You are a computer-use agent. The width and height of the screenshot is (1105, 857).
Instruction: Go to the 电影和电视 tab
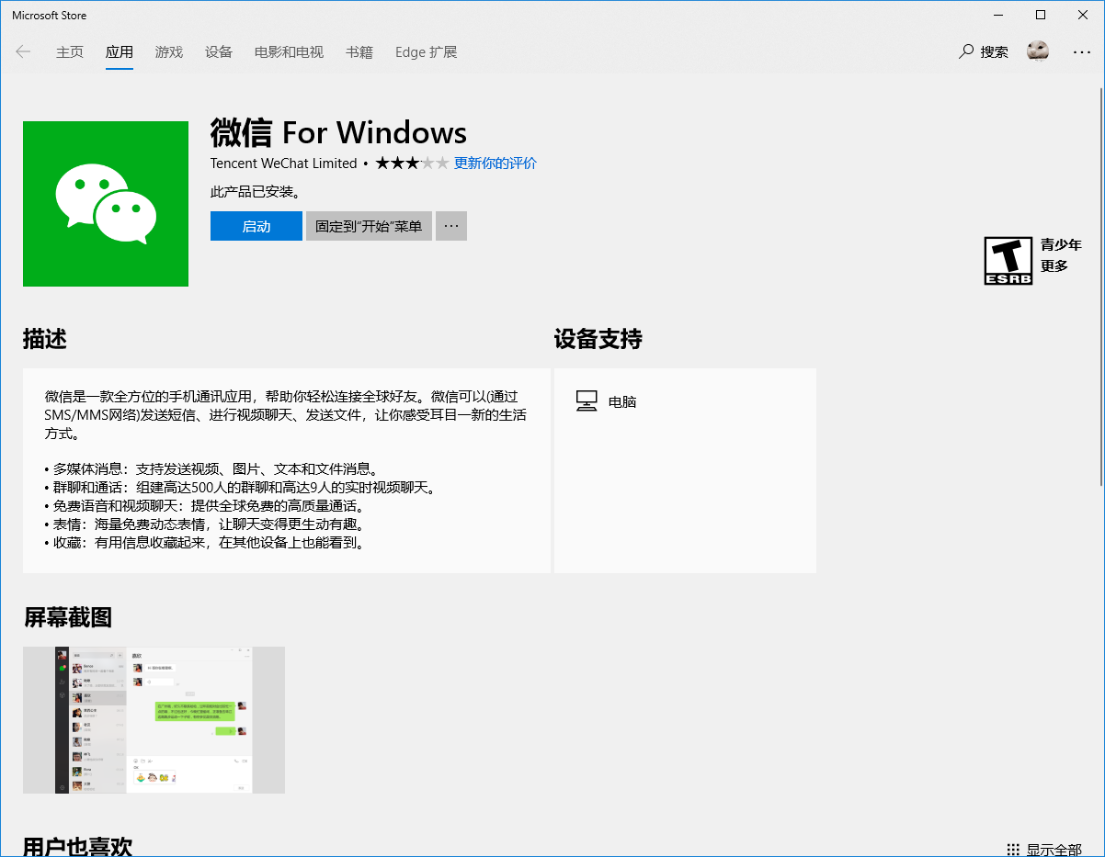coord(289,52)
